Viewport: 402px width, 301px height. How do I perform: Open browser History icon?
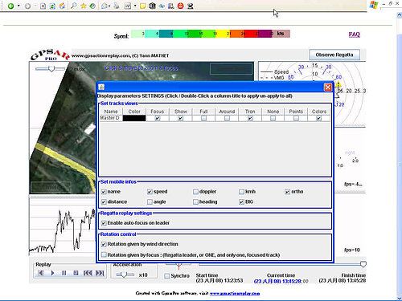pyautogui.click(x=92, y=6)
